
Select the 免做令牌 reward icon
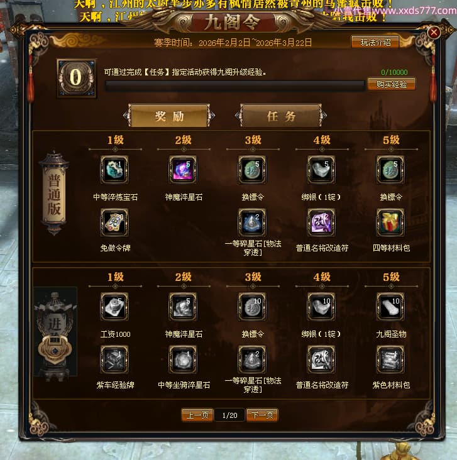click(x=114, y=222)
